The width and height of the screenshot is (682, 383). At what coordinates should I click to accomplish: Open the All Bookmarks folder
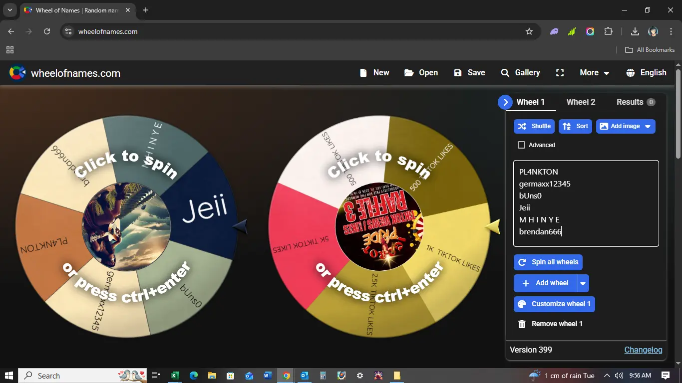click(x=650, y=50)
